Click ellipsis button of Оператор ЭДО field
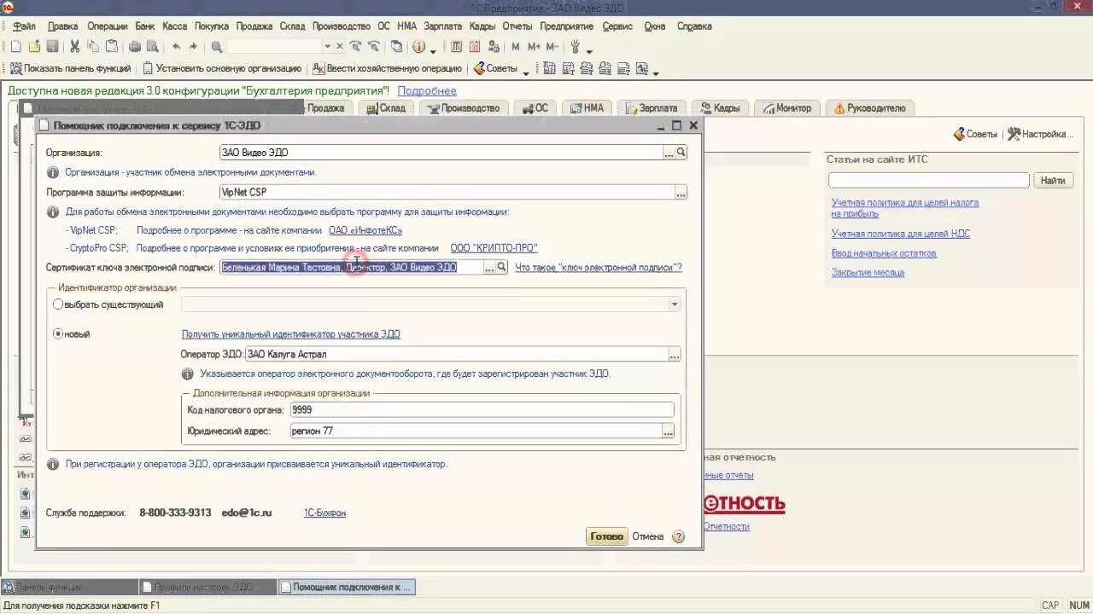 [675, 354]
